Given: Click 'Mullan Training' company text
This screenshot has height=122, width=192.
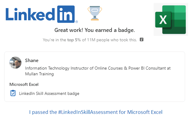Looking at the screenshot, I should 40,74.
